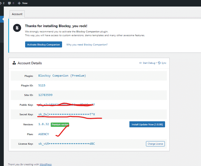Click the updates count 2 in admin bar
The image size is (201, 166).
[x=4, y=3]
